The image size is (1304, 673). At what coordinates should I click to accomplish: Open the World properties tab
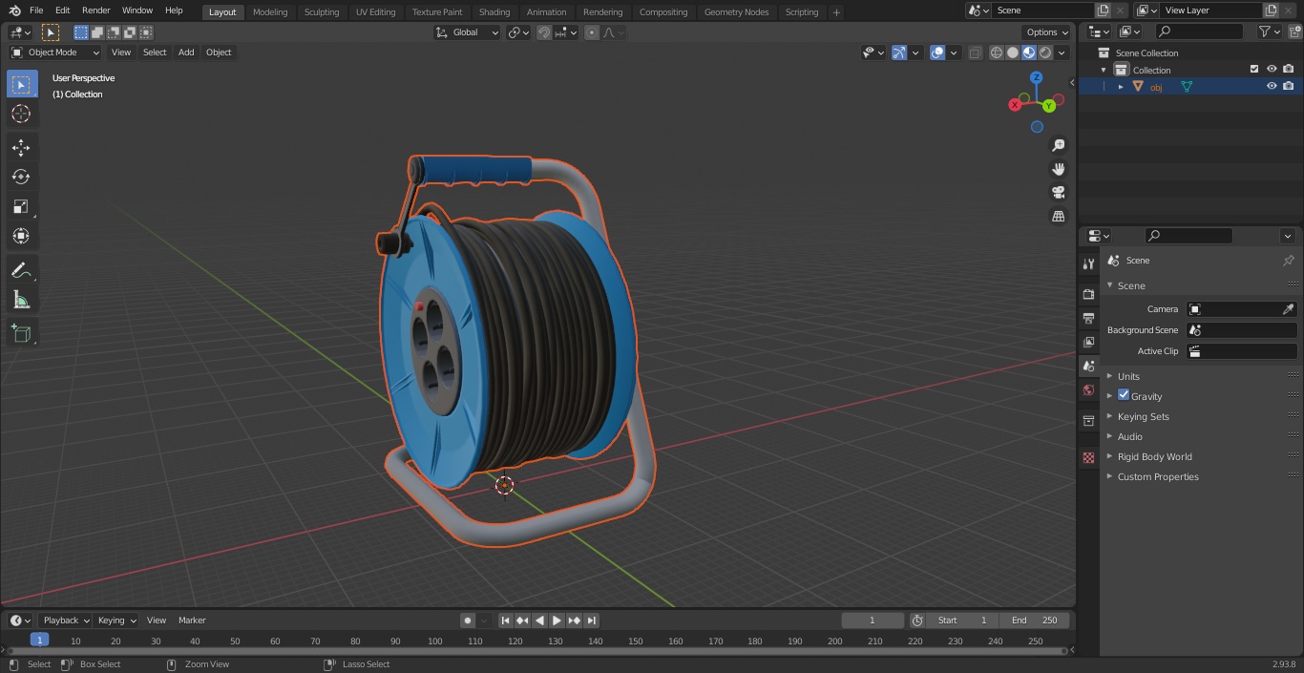click(1088, 389)
